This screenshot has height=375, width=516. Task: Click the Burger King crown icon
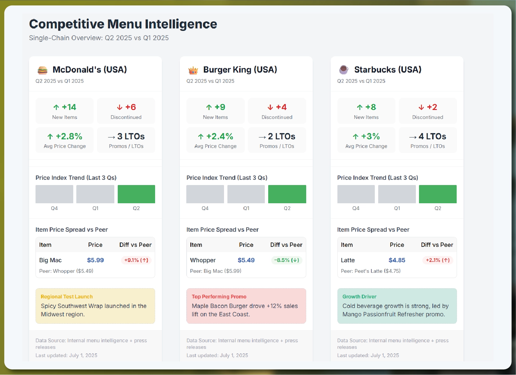click(x=193, y=70)
